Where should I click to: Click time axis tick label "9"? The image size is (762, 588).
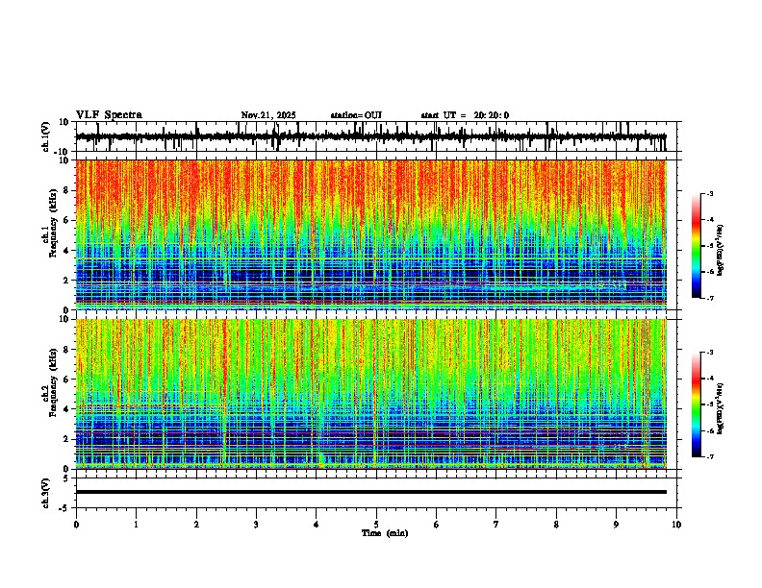coord(616,525)
